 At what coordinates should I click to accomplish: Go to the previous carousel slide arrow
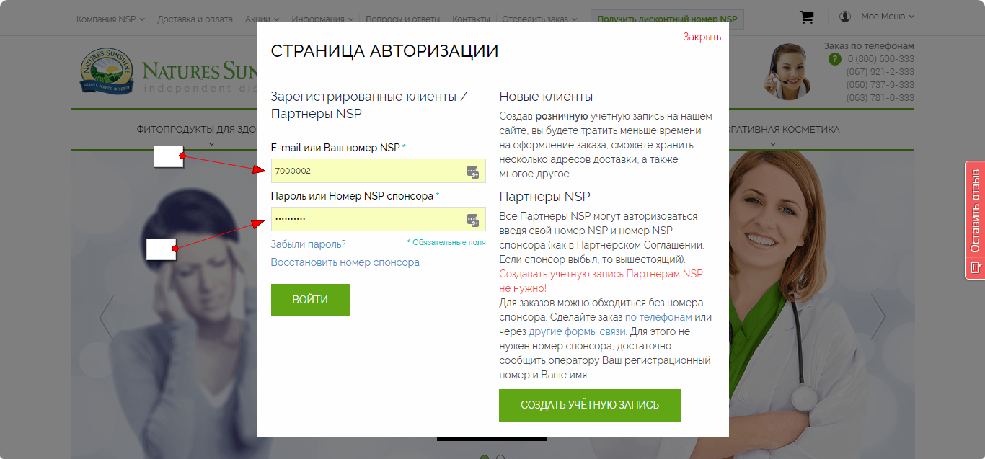106,317
